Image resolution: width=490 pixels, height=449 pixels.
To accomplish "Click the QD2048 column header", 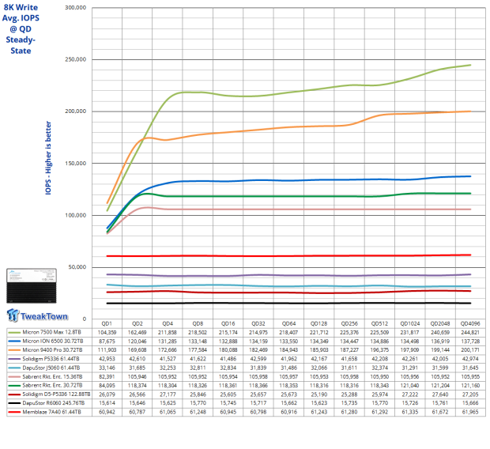I will (440, 323).
